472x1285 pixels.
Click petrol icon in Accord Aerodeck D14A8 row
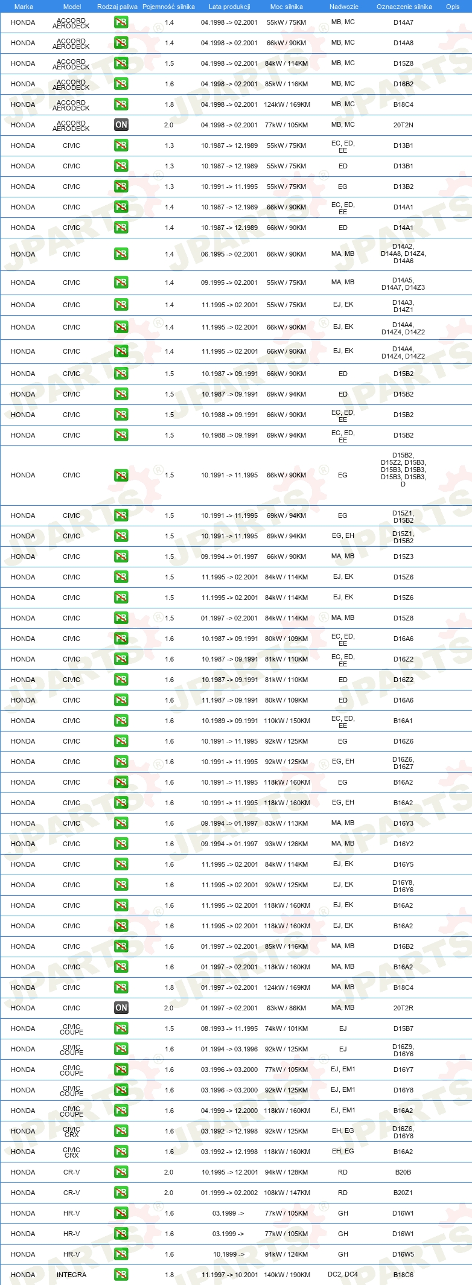tap(121, 43)
